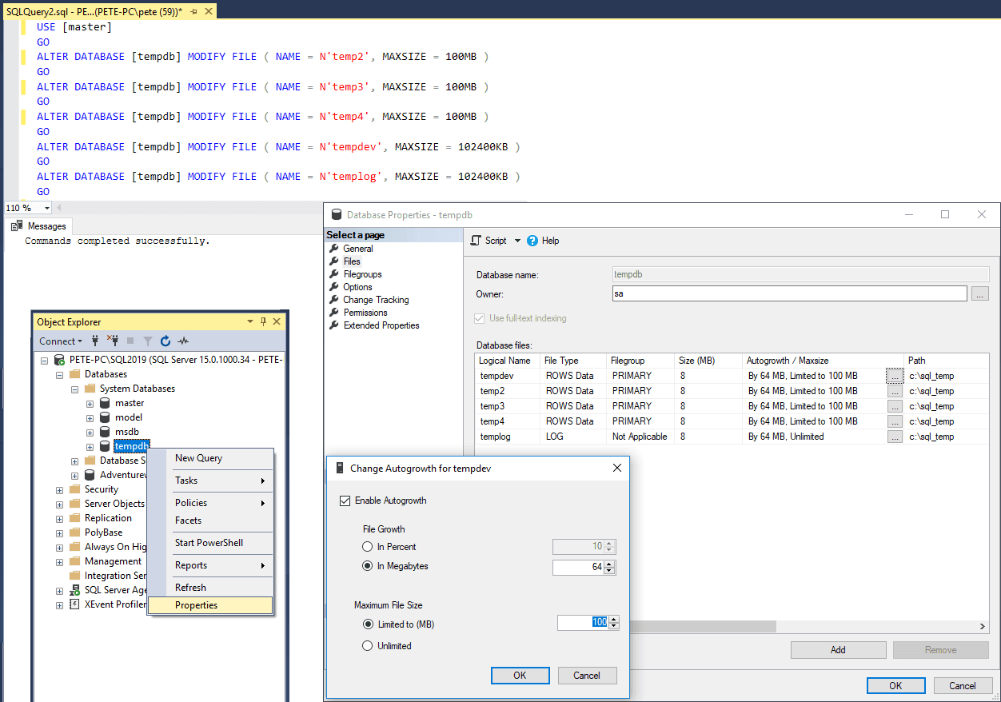1001x702 pixels.
Task: Unpin Object Explorer using its pushpin icon
Action: click(x=262, y=321)
